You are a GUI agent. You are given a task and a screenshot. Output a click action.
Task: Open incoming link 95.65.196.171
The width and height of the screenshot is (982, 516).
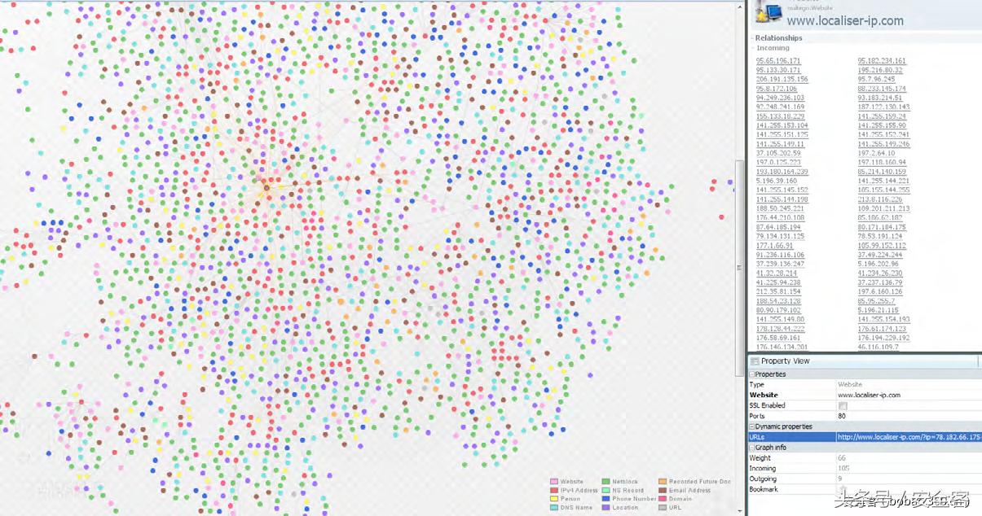pyautogui.click(x=778, y=61)
